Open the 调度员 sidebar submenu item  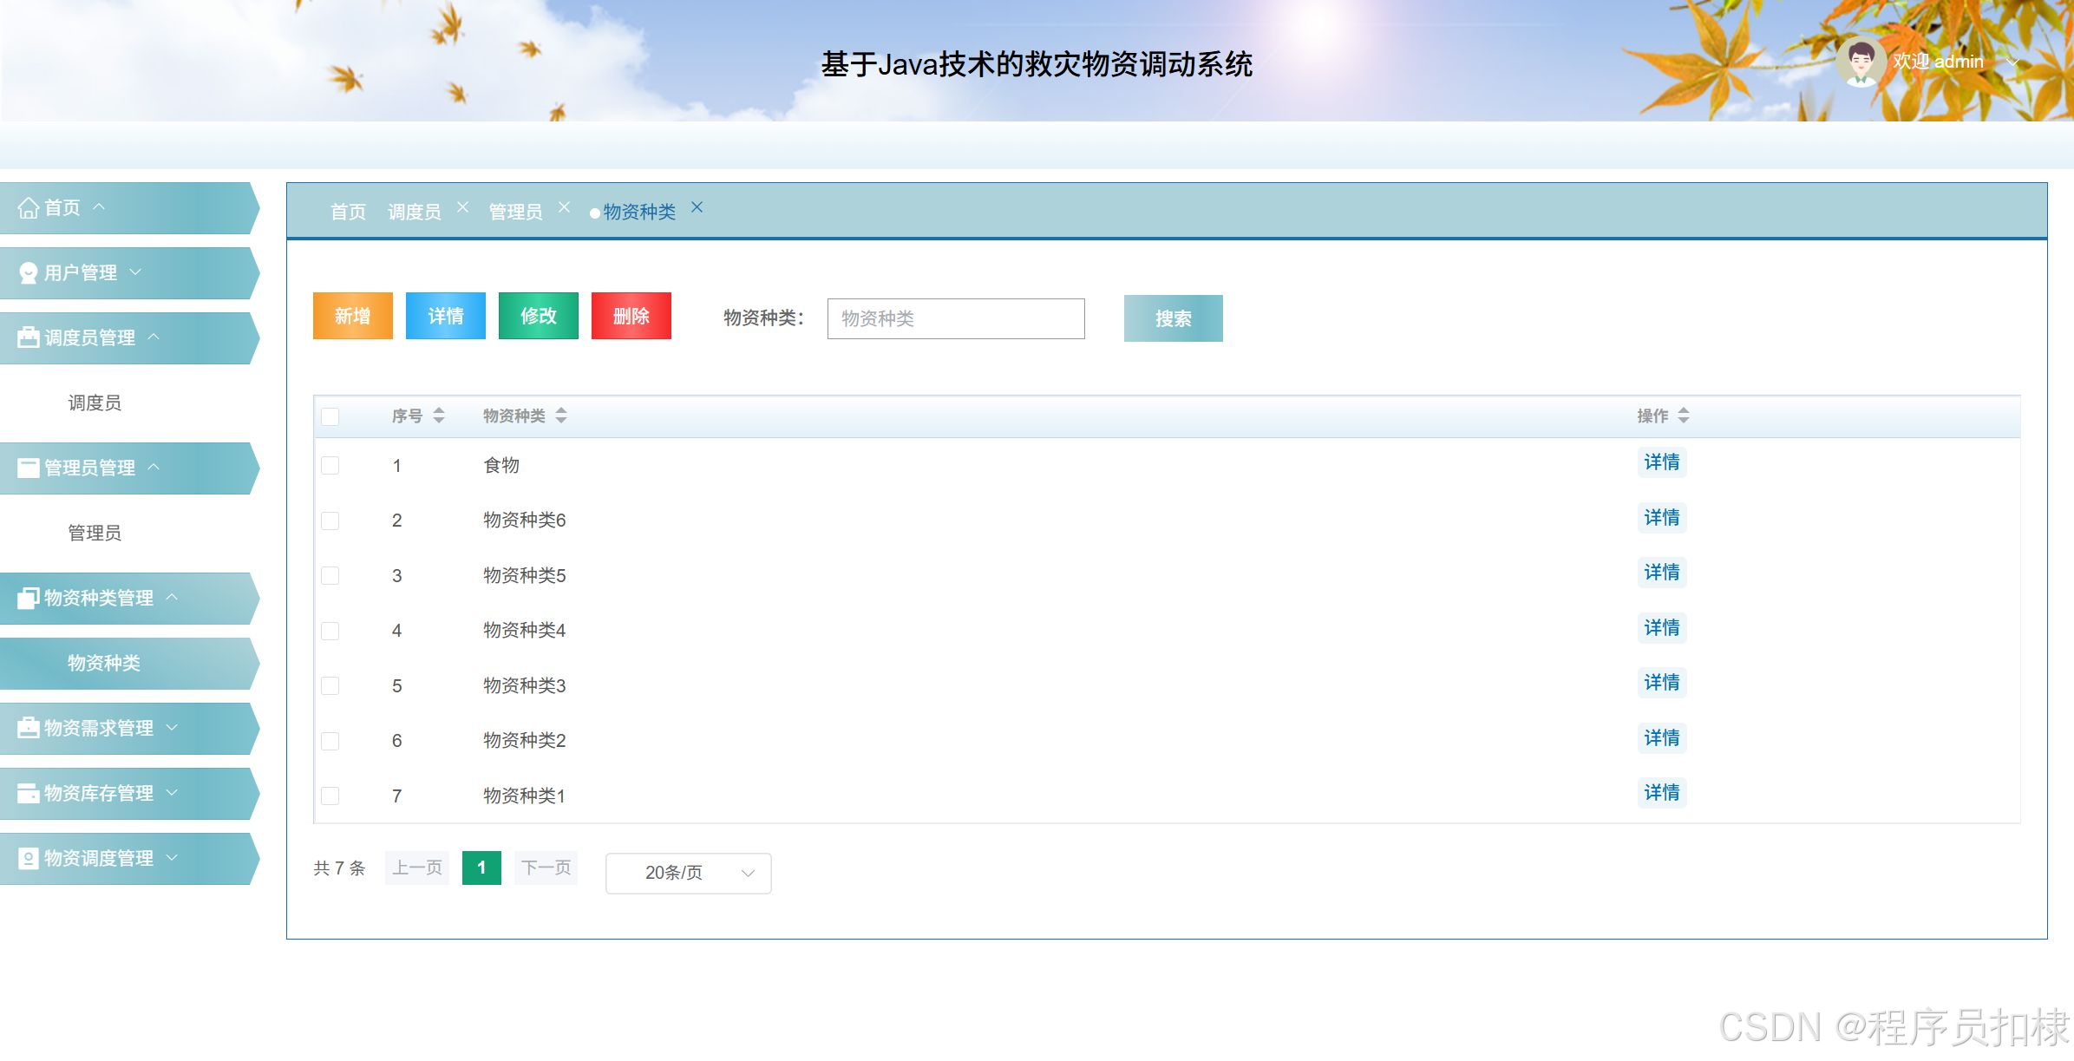(x=95, y=403)
